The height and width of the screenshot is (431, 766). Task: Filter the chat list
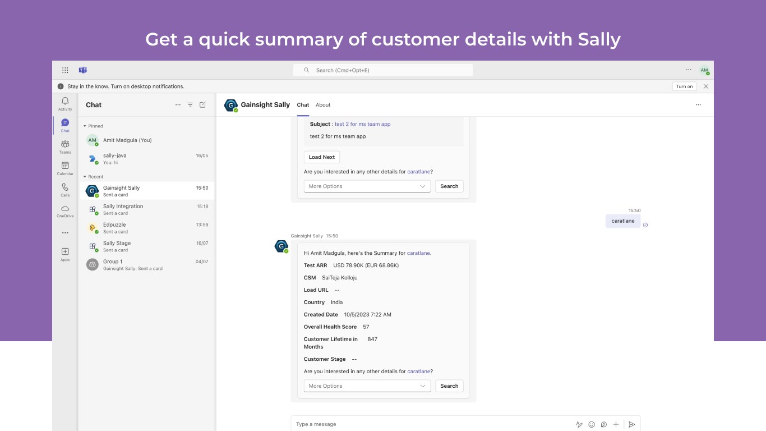[x=190, y=105]
